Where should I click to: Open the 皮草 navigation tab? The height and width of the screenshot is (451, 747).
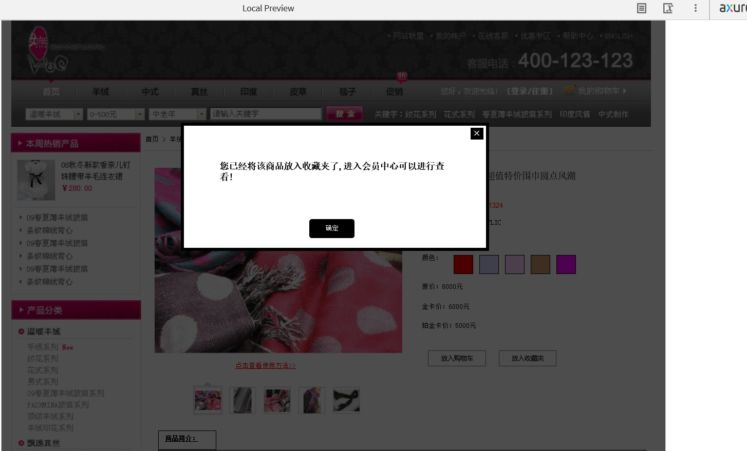point(297,91)
